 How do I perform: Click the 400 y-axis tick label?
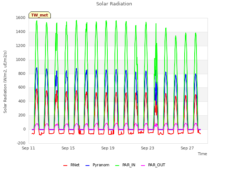[x=22, y=101]
